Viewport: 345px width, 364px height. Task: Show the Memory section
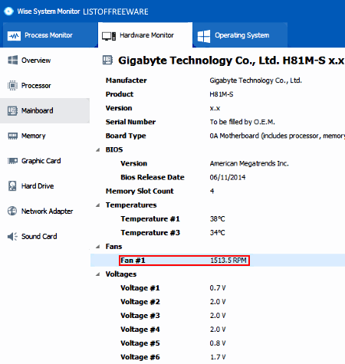coord(44,136)
